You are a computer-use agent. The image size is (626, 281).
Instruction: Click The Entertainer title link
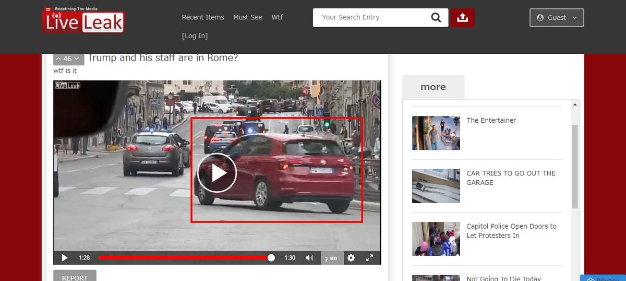click(x=491, y=120)
